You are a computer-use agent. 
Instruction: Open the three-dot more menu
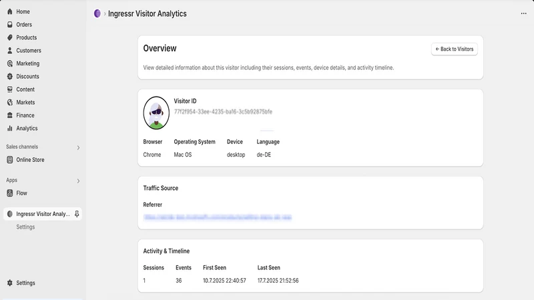tap(523, 13)
